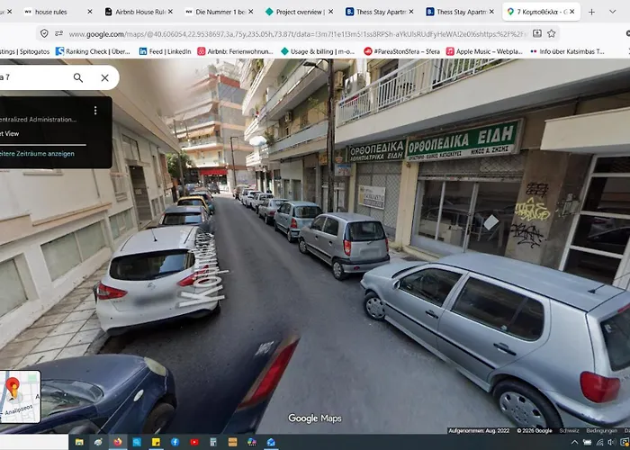Screen dimensions: 630x450
Task: Close the 'Airbnb House Rules' tab
Action: tap(170, 12)
